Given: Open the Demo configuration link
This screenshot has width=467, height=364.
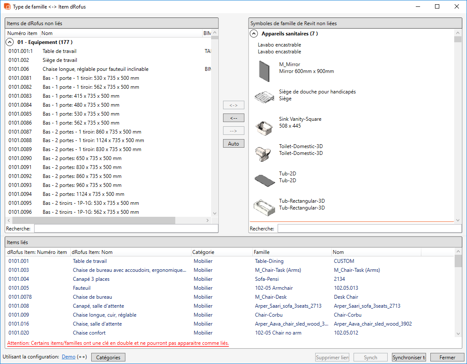Looking at the screenshot, I should click(x=68, y=357).
